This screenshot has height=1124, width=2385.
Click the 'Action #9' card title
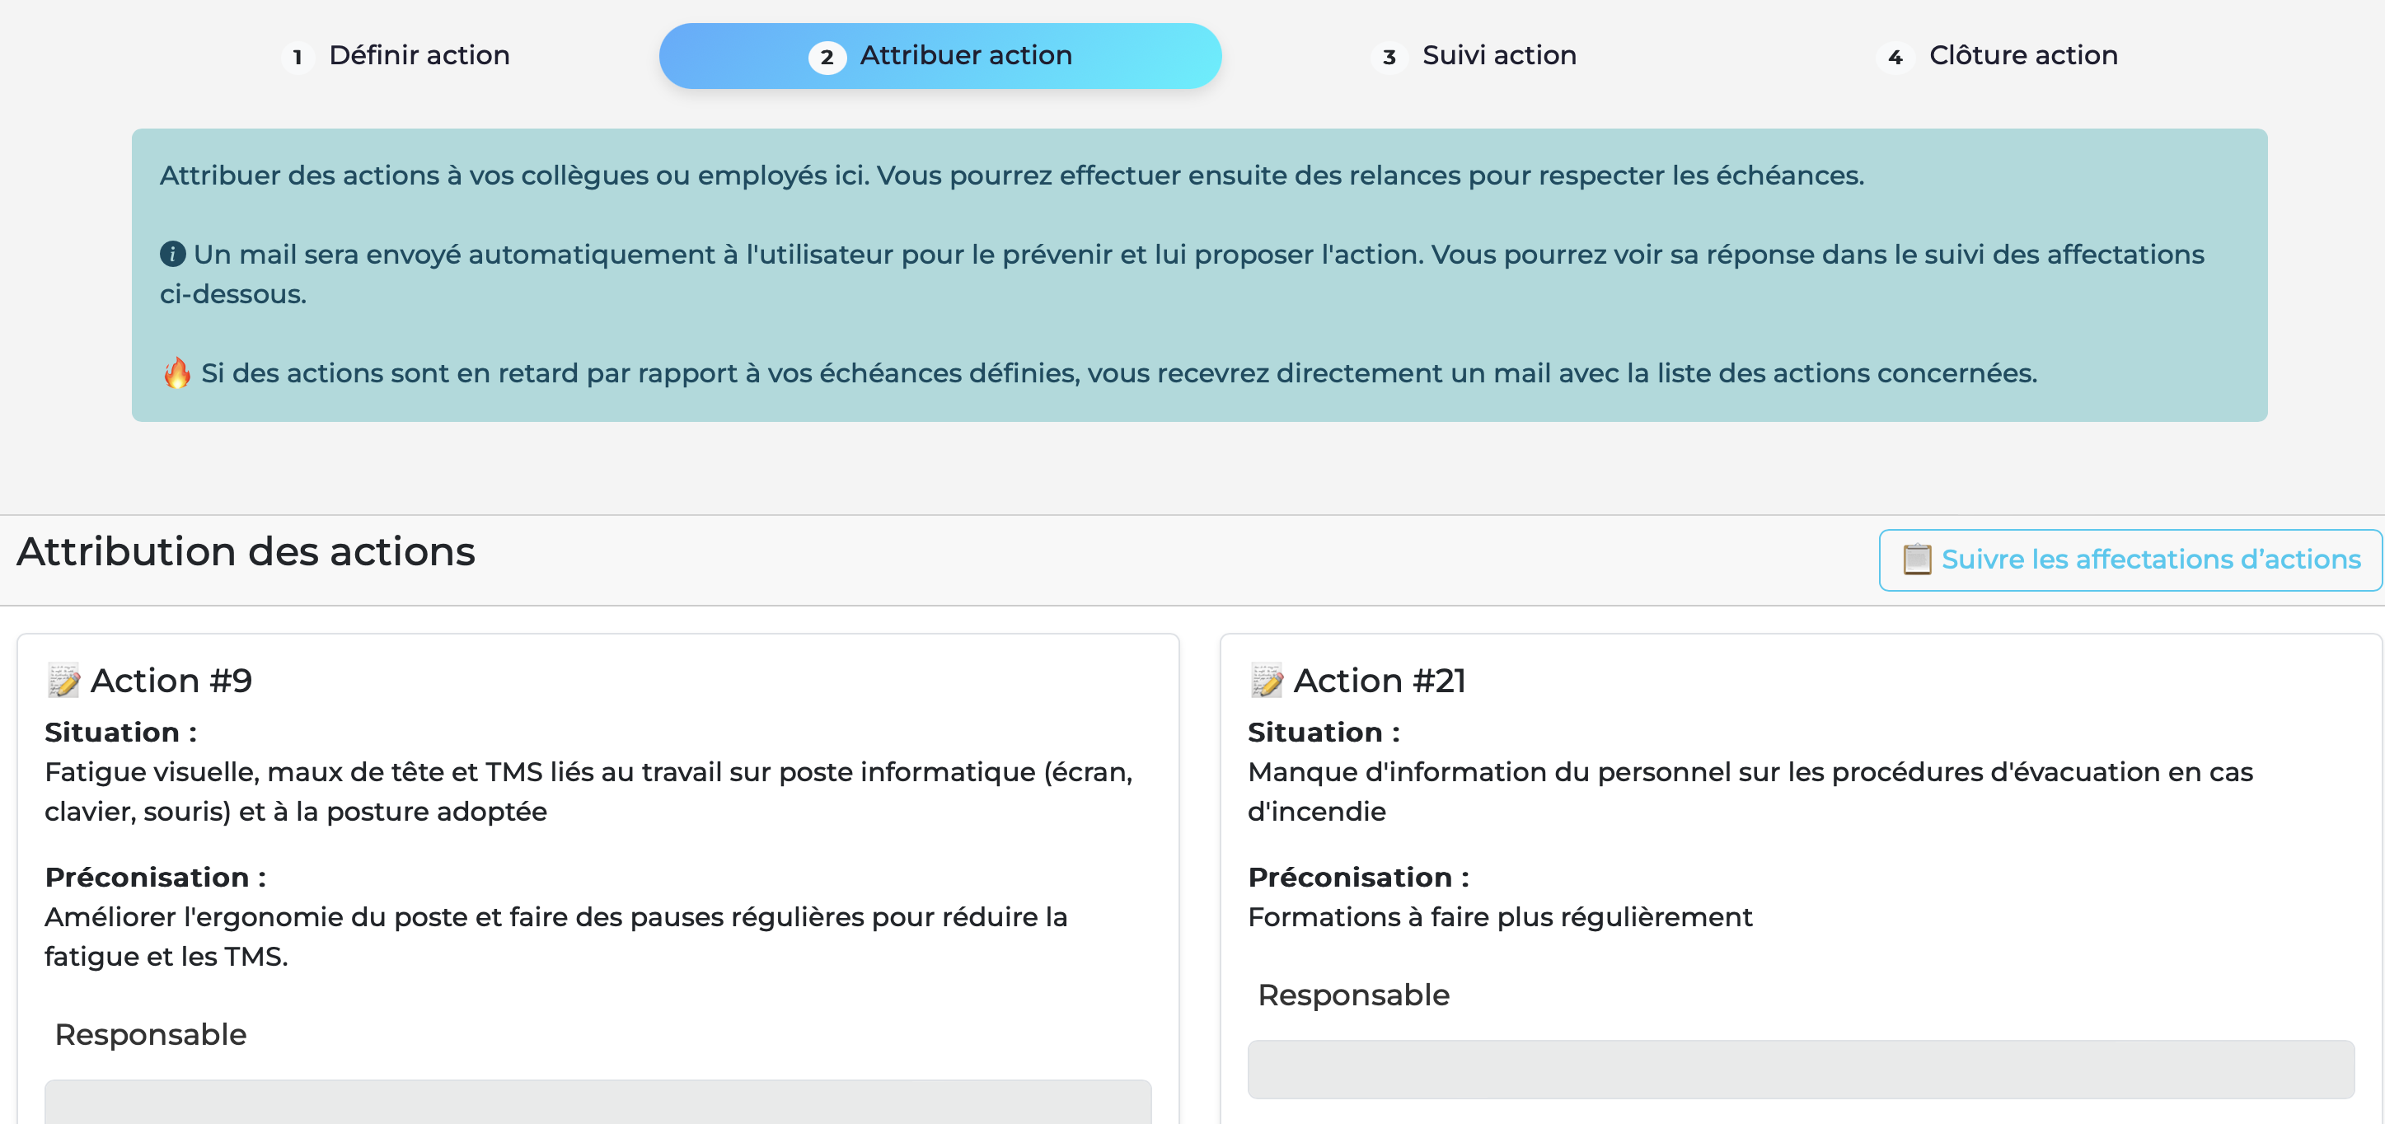pyautogui.click(x=171, y=681)
